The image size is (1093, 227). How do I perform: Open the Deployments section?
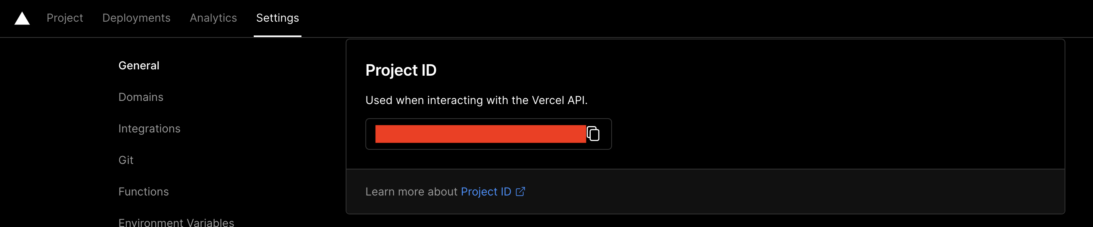coord(136,18)
